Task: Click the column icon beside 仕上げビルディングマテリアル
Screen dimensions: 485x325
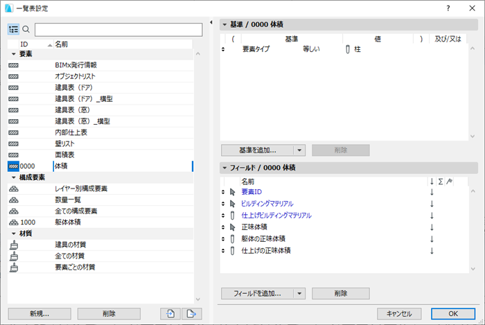Action: point(233,216)
